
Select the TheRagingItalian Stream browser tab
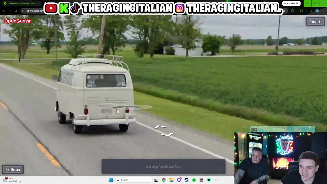click(x=21, y=4)
